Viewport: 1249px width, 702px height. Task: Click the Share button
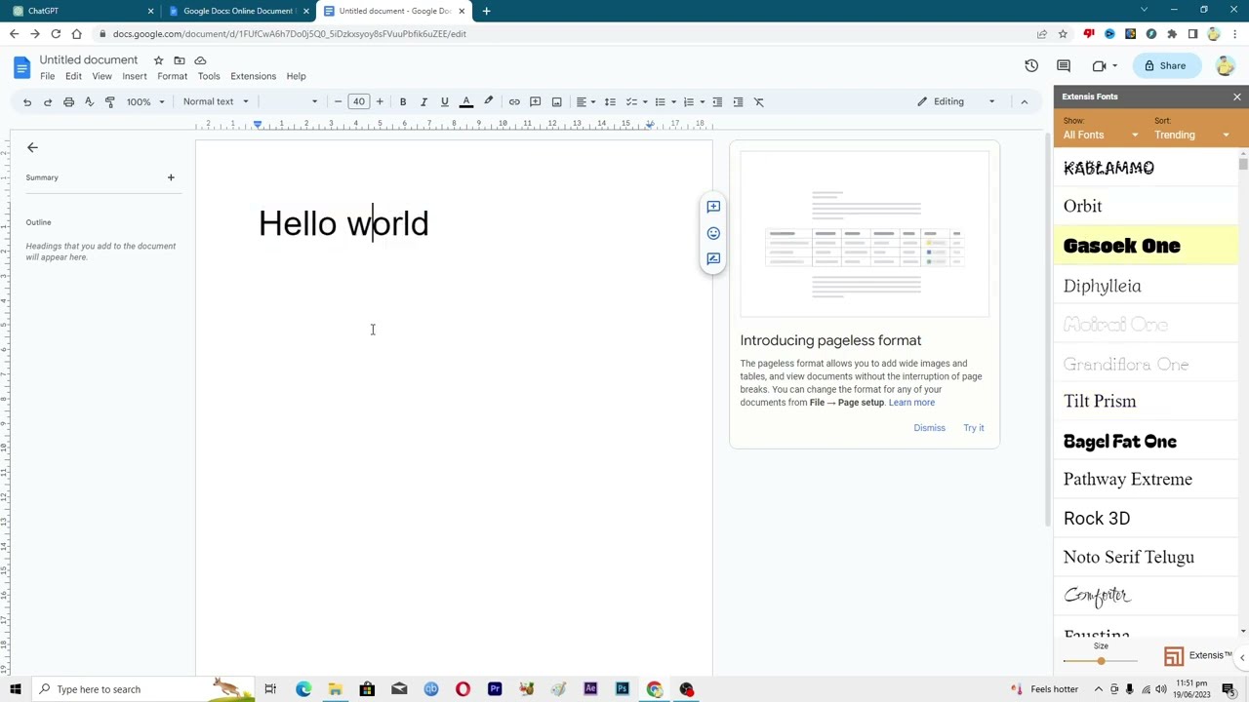(1167, 65)
